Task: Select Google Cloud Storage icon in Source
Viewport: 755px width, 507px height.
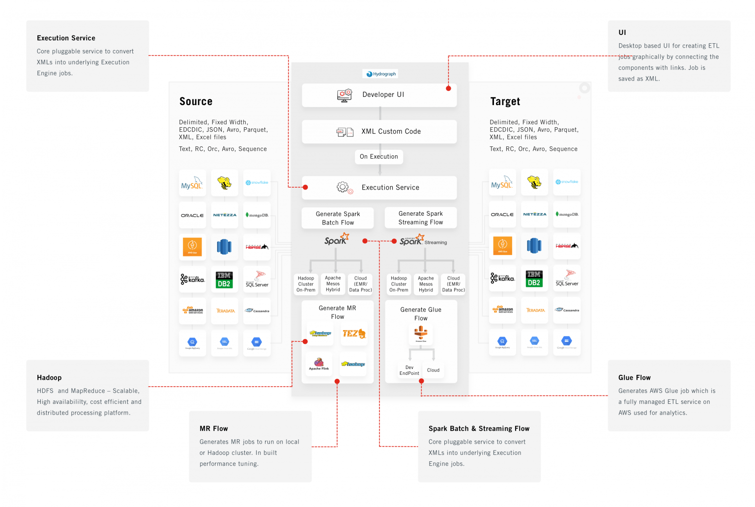Action: pos(257,343)
